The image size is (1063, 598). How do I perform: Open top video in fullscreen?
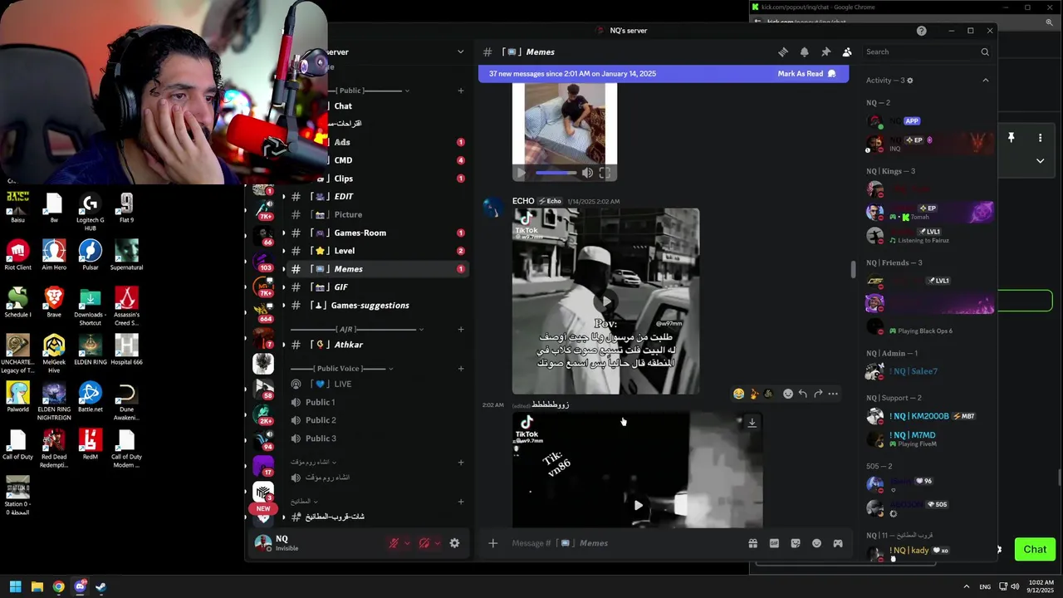pos(605,173)
